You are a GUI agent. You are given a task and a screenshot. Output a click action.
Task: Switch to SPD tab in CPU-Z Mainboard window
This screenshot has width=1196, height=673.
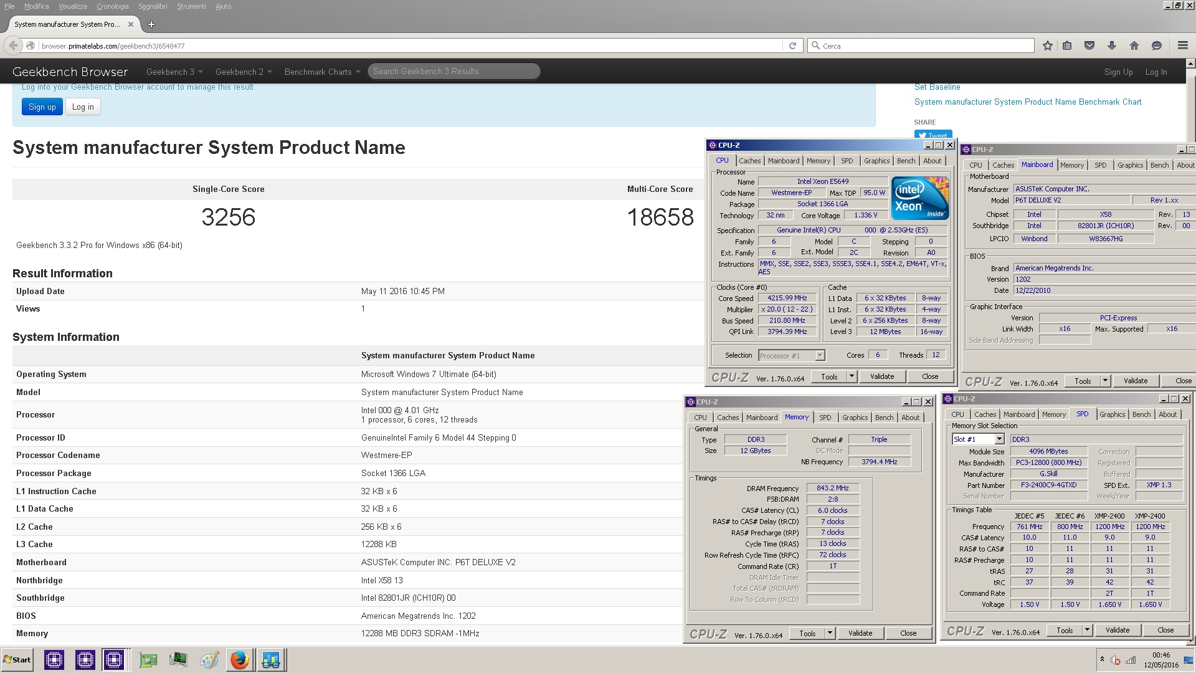point(1101,165)
